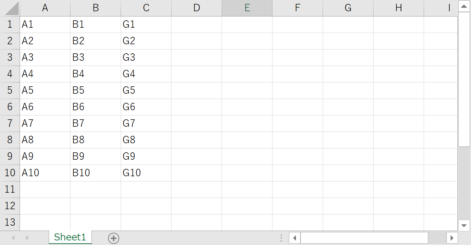Image resolution: width=471 pixels, height=245 pixels.
Task: Click the next sheet navigation arrow
Action: [27, 238]
